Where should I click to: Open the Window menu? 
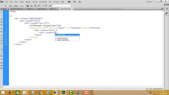[56, 2]
